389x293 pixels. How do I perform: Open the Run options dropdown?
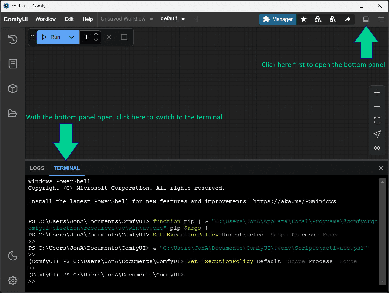coord(71,37)
